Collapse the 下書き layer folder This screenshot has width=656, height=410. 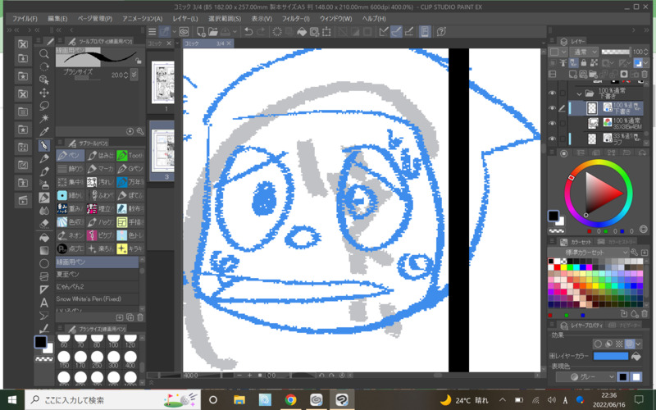pos(580,93)
